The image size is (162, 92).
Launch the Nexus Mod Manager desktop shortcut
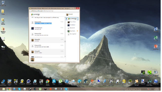(137, 83)
